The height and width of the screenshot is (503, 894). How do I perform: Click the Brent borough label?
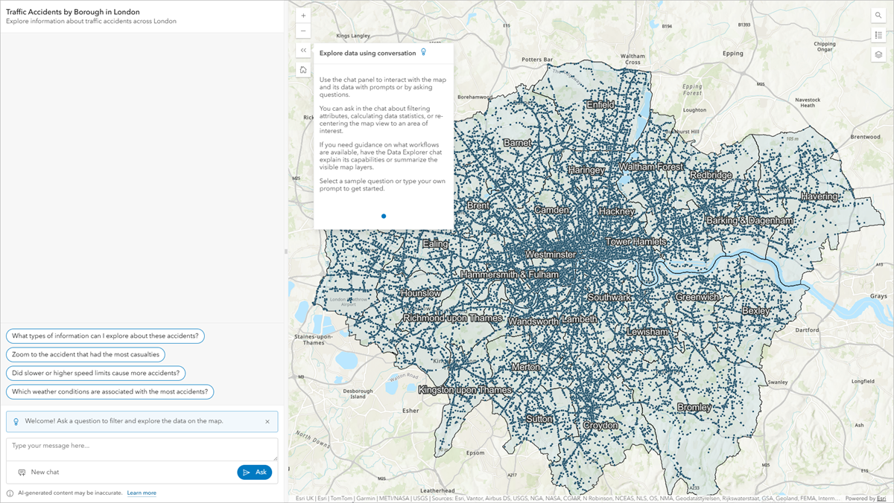(478, 205)
